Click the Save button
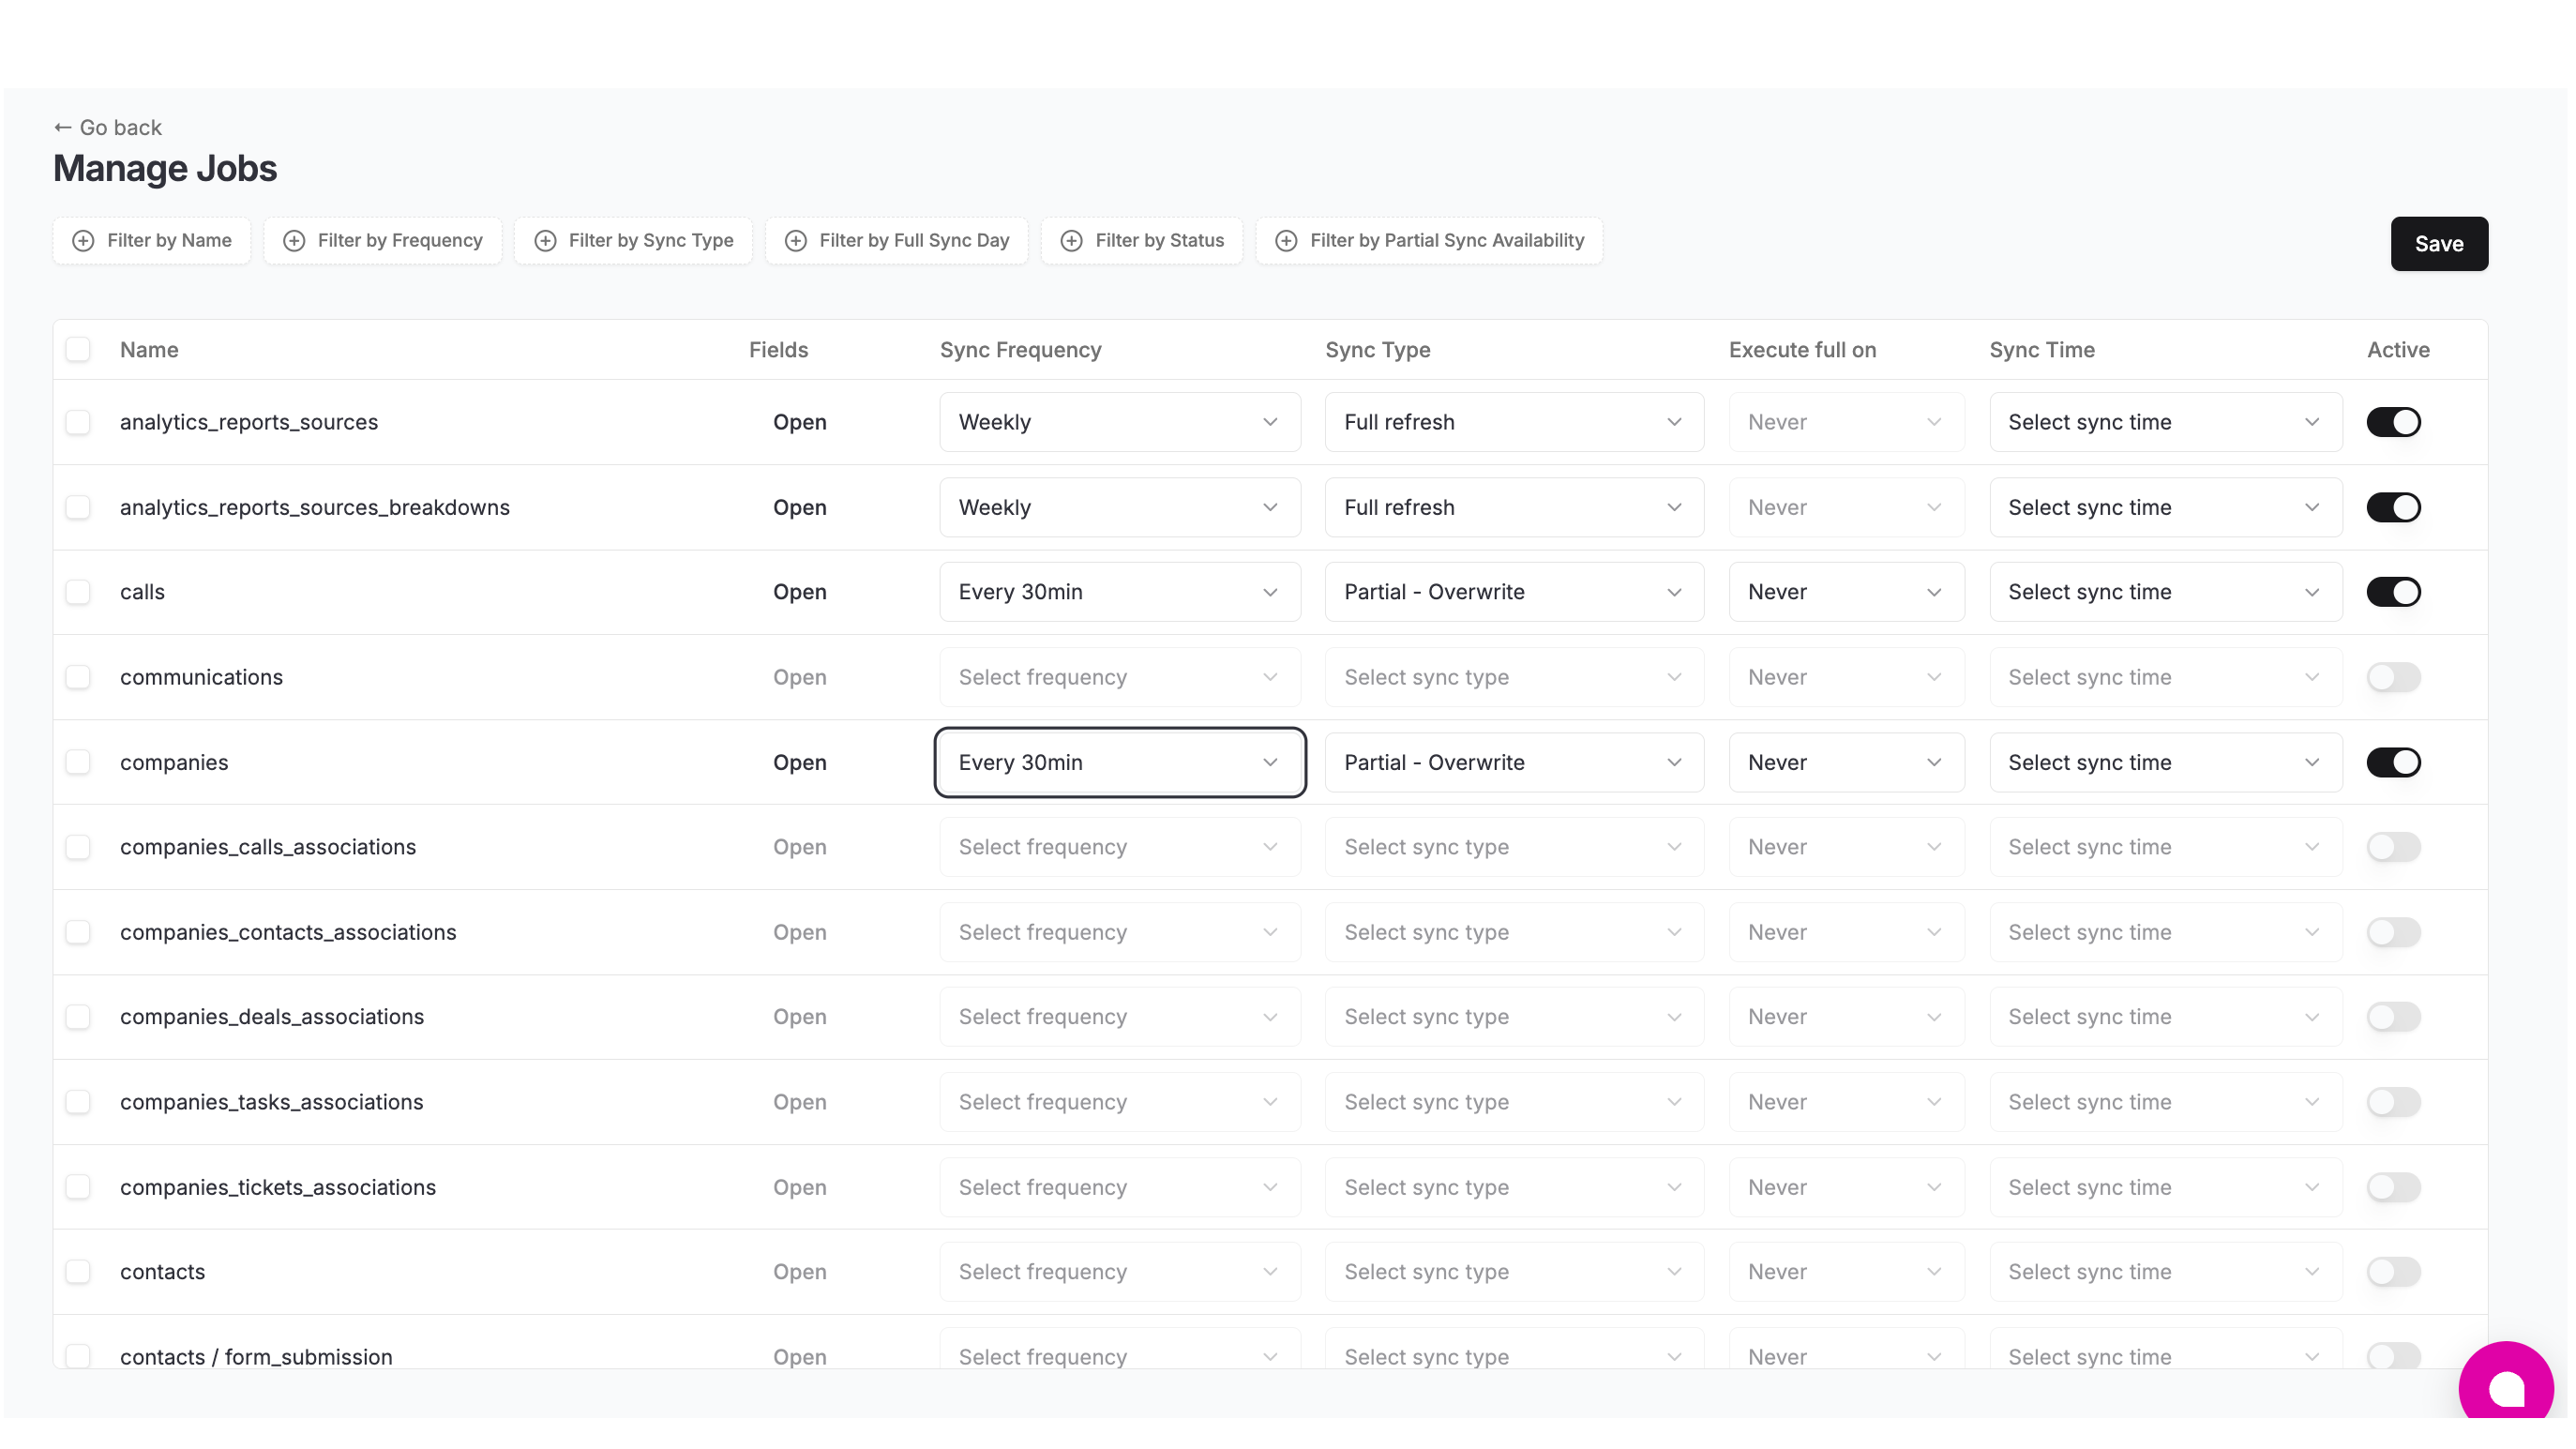2576x1449 pixels. [2438, 244]
